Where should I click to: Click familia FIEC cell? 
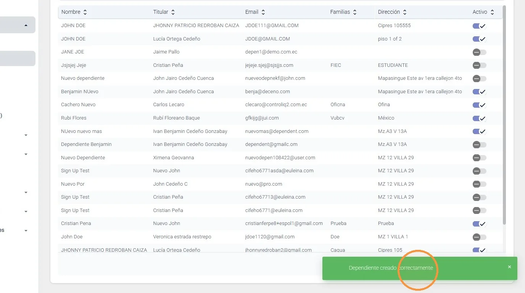click(x=336, y=65)
